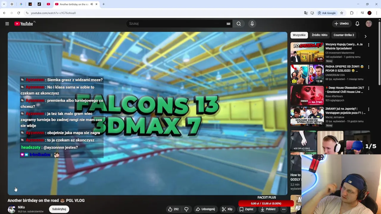Open a new browser tab
Image resolution: width=381 pixels, height=214 pixels.
point(104,4)
